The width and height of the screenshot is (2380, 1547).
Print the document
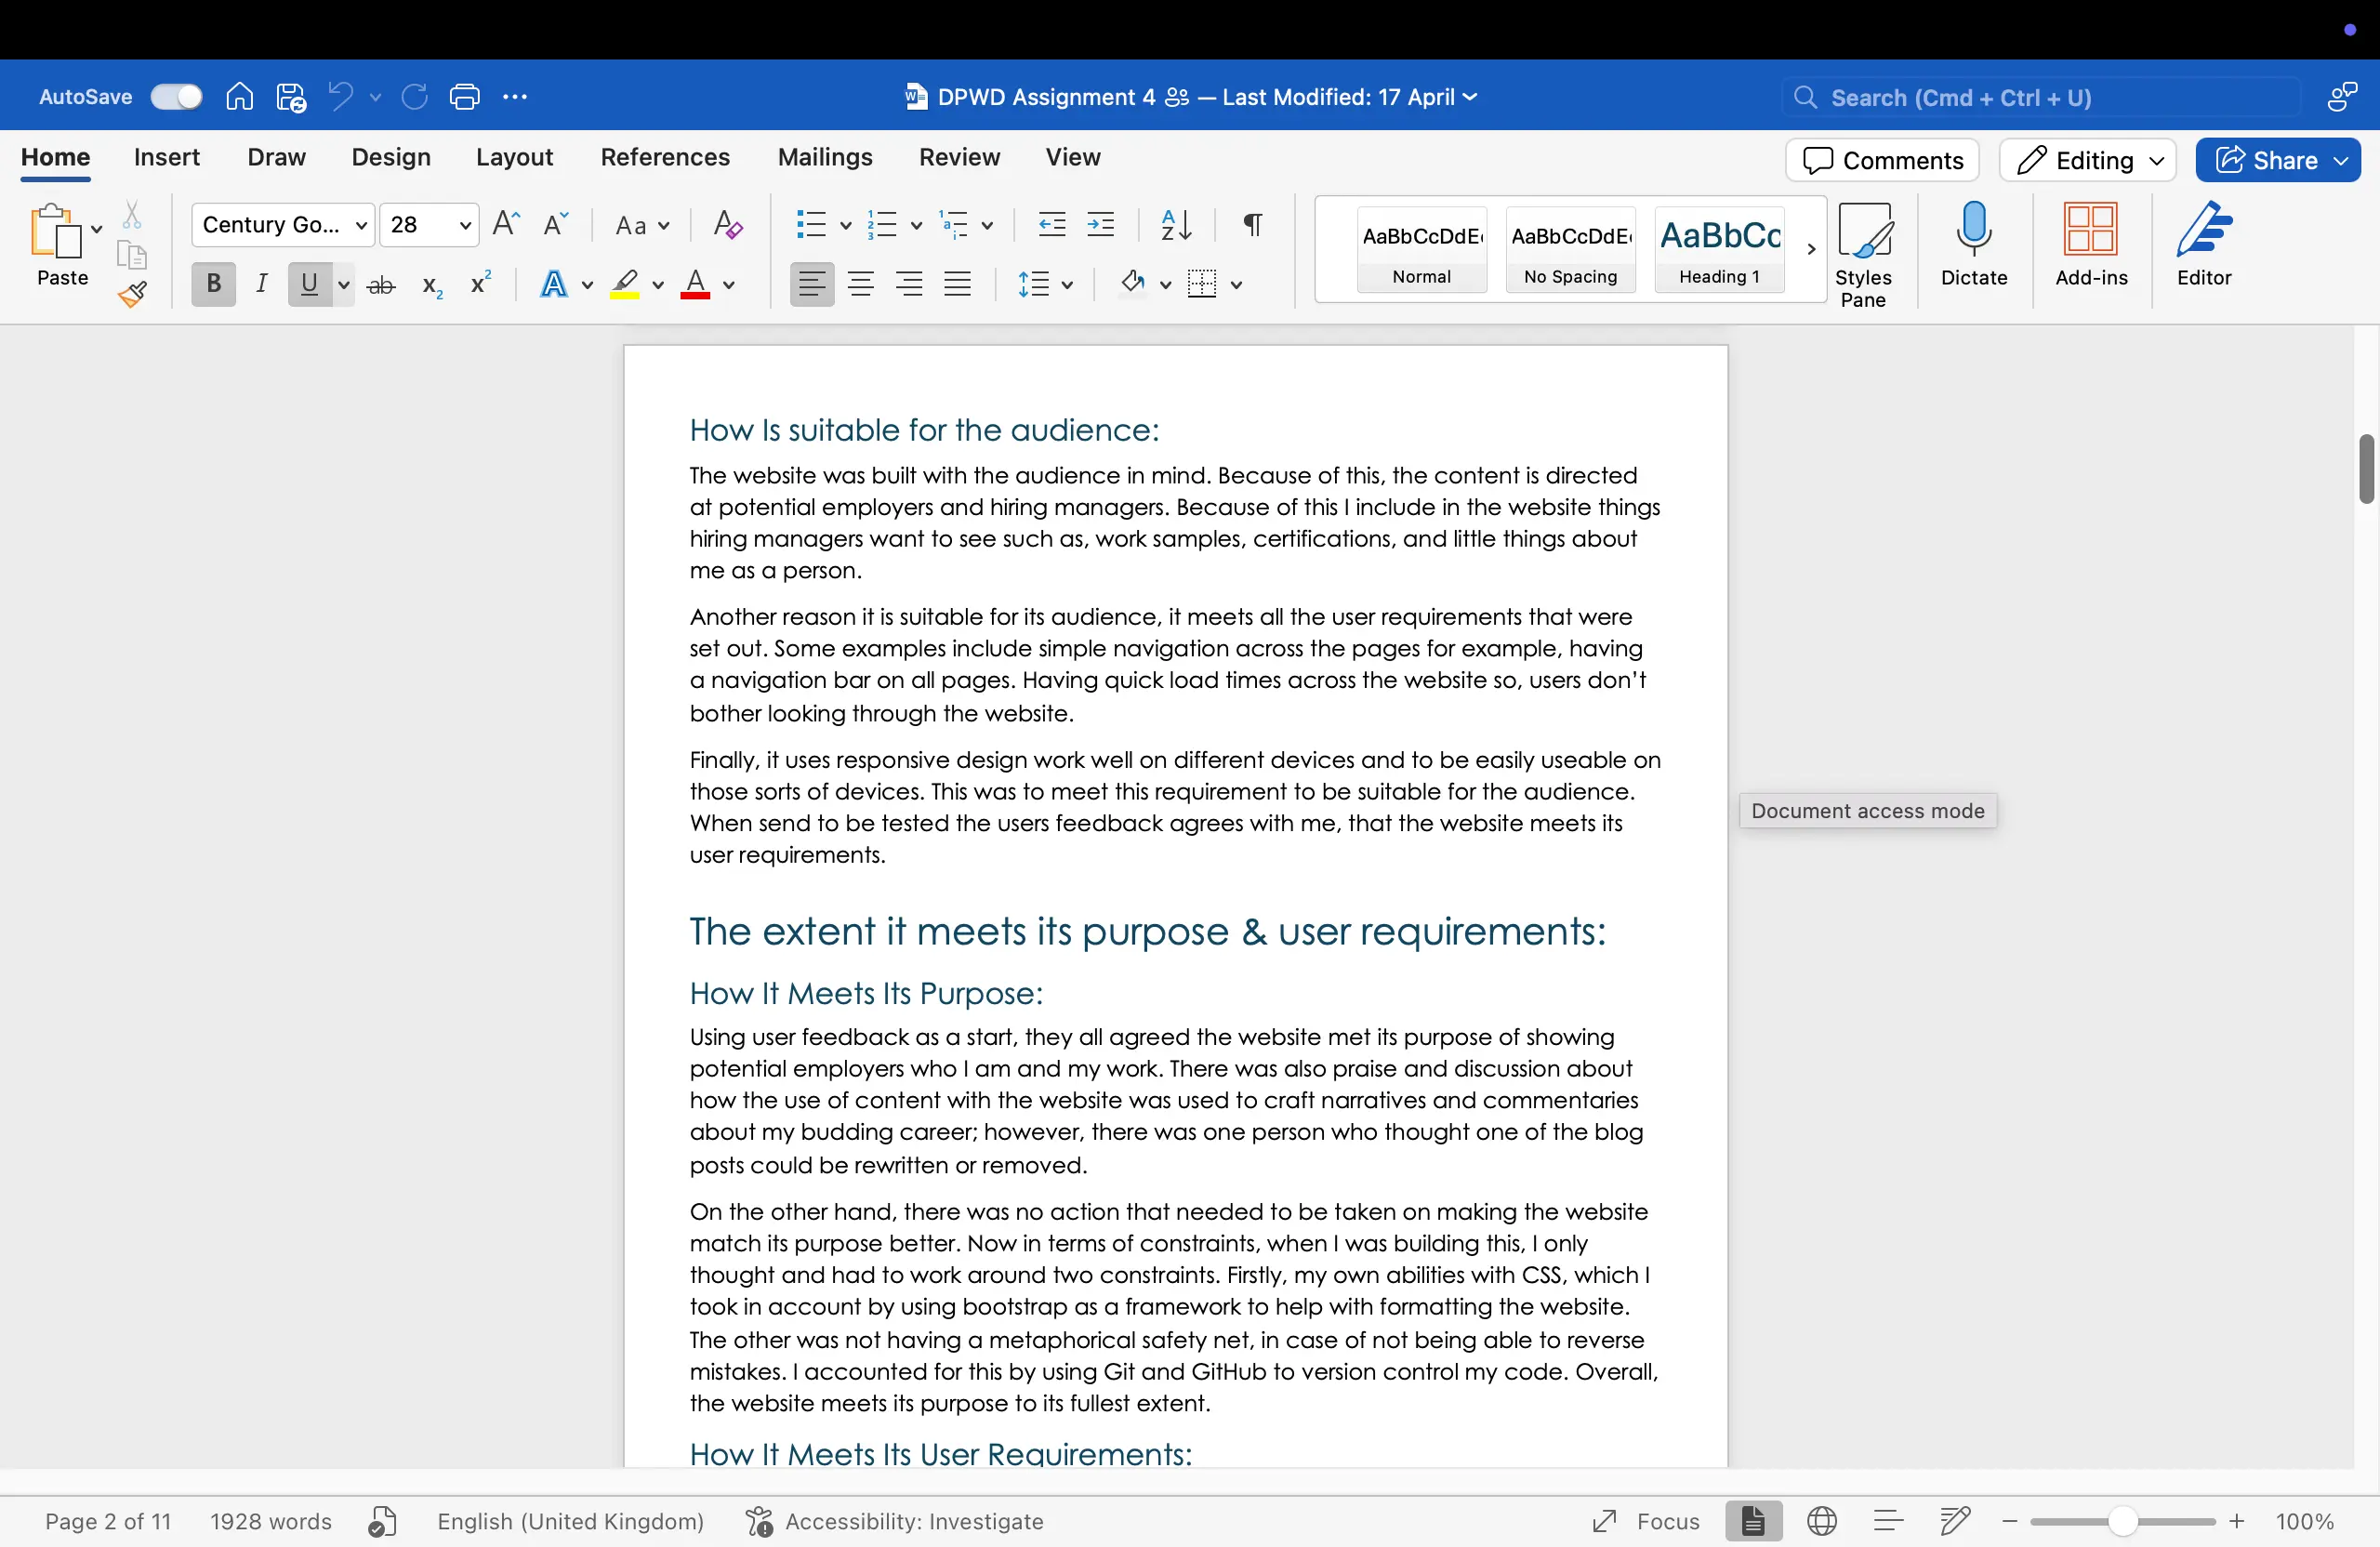[464, 96]
